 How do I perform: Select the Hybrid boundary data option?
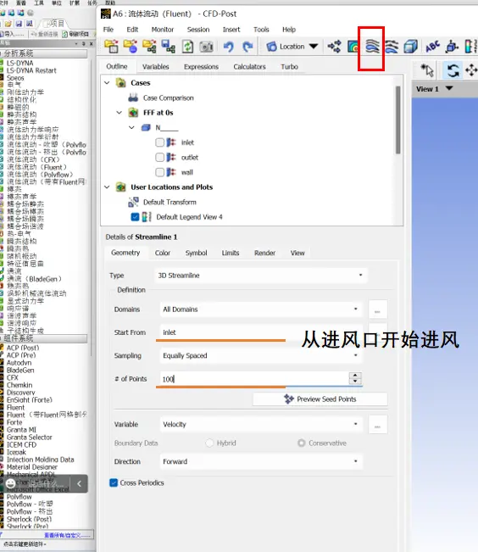(209, 443)
